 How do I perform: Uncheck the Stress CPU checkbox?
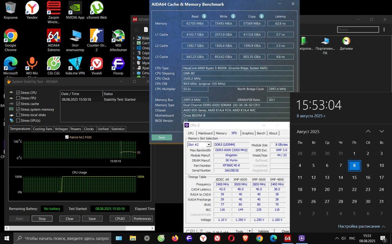click(x=18, y=92)
